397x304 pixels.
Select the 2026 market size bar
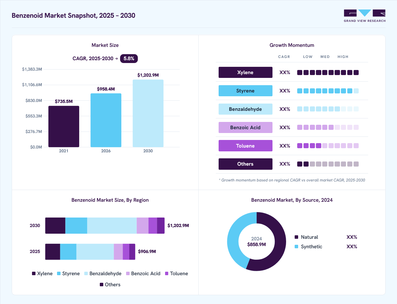click(x=106, y=120)
